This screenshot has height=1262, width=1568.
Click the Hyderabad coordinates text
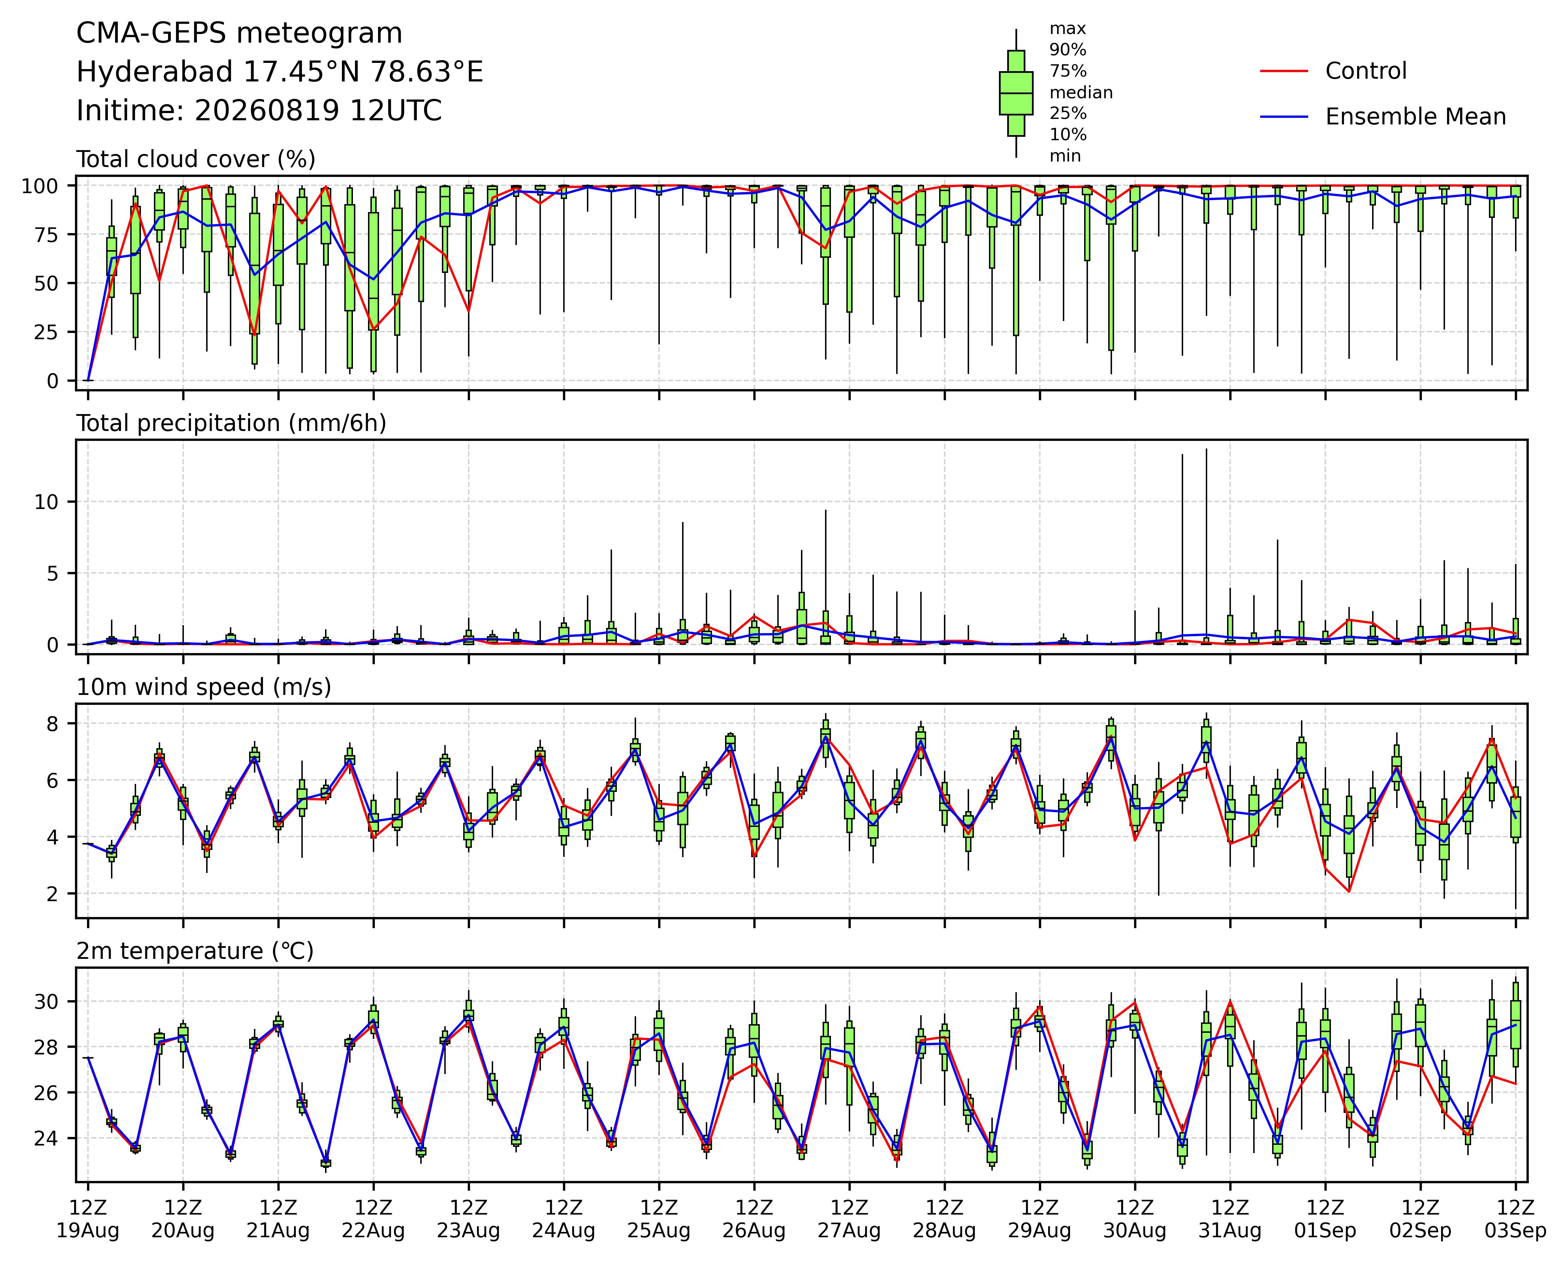(280, 73)
